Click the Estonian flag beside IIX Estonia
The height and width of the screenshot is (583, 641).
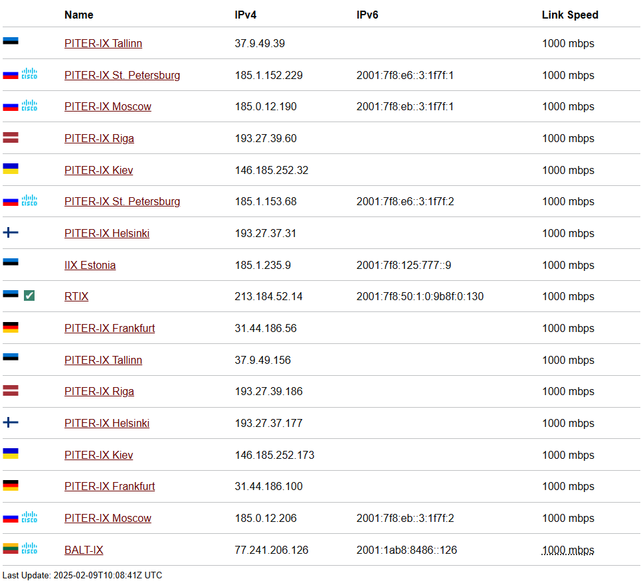pyautogui.click(x=11, y=262)
